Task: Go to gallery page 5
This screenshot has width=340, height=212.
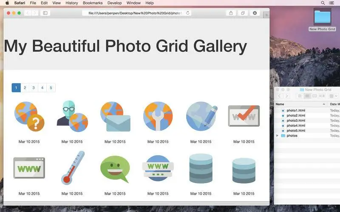Action: pyautogui.click(x=51, y=88)
